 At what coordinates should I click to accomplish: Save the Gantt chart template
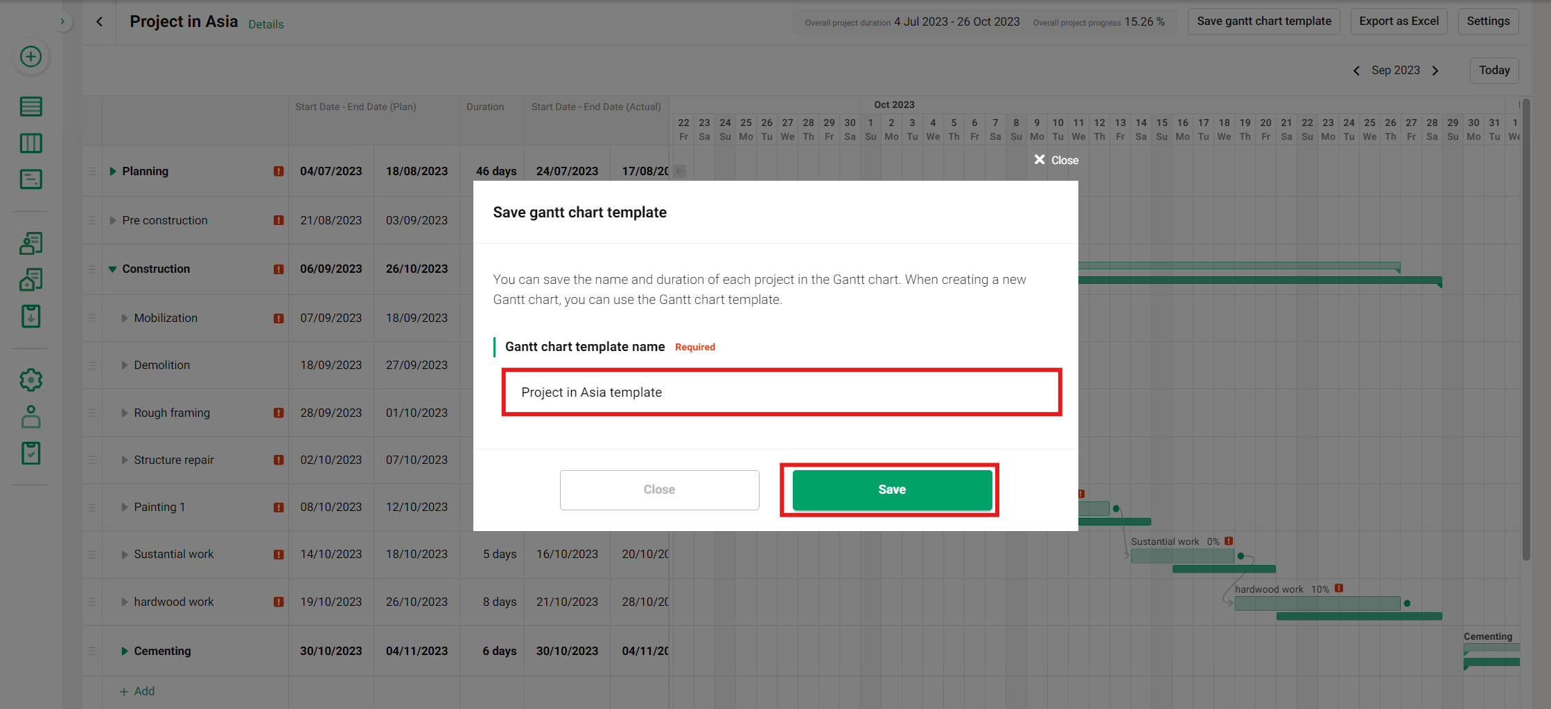click(x=891, y=490)
